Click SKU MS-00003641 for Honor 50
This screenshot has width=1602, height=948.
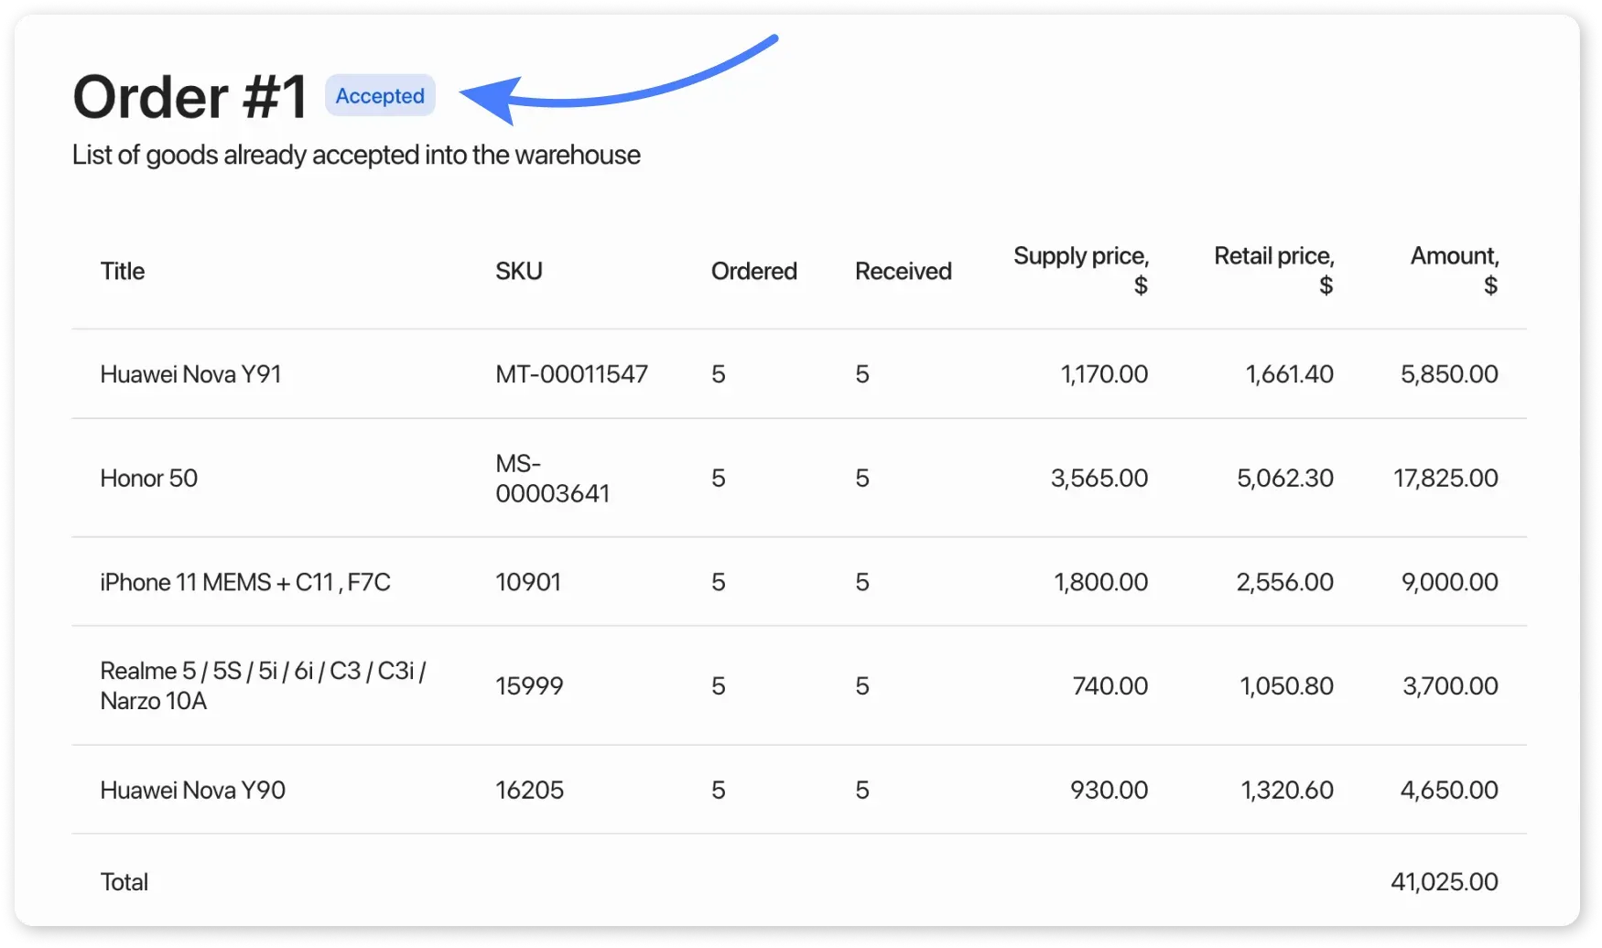click(x=552, y=479)
